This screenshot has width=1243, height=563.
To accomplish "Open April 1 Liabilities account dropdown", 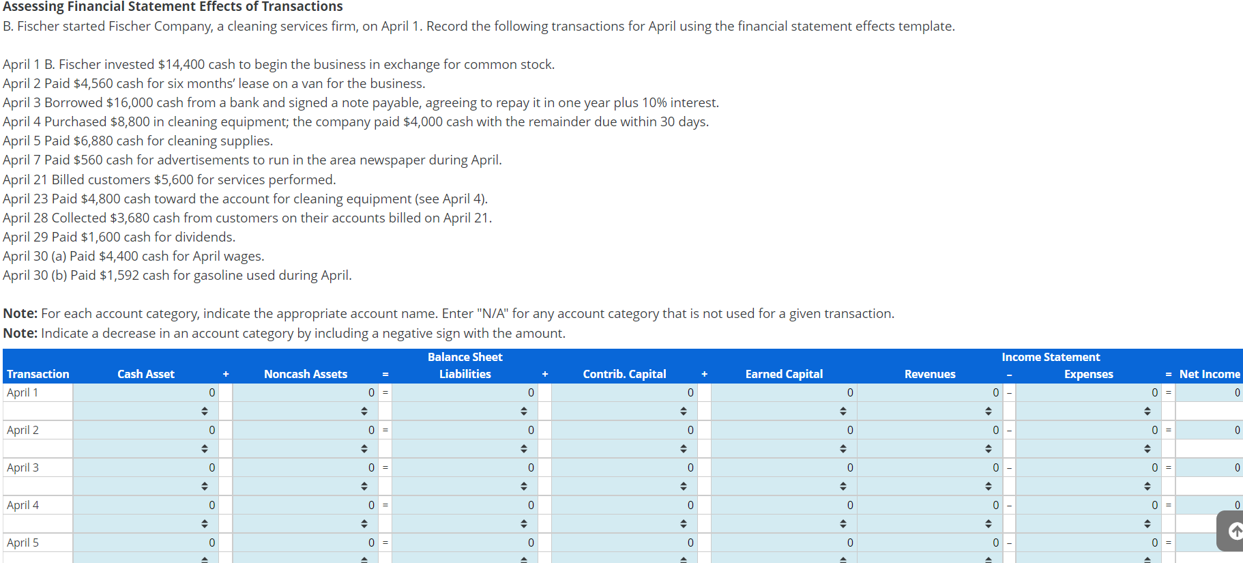I will (x=465, y=411).
